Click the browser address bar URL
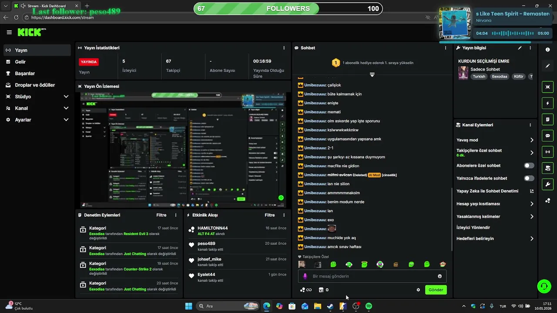Screen dimensions: 557x313 pyautogui.click(x=62, y=17)
